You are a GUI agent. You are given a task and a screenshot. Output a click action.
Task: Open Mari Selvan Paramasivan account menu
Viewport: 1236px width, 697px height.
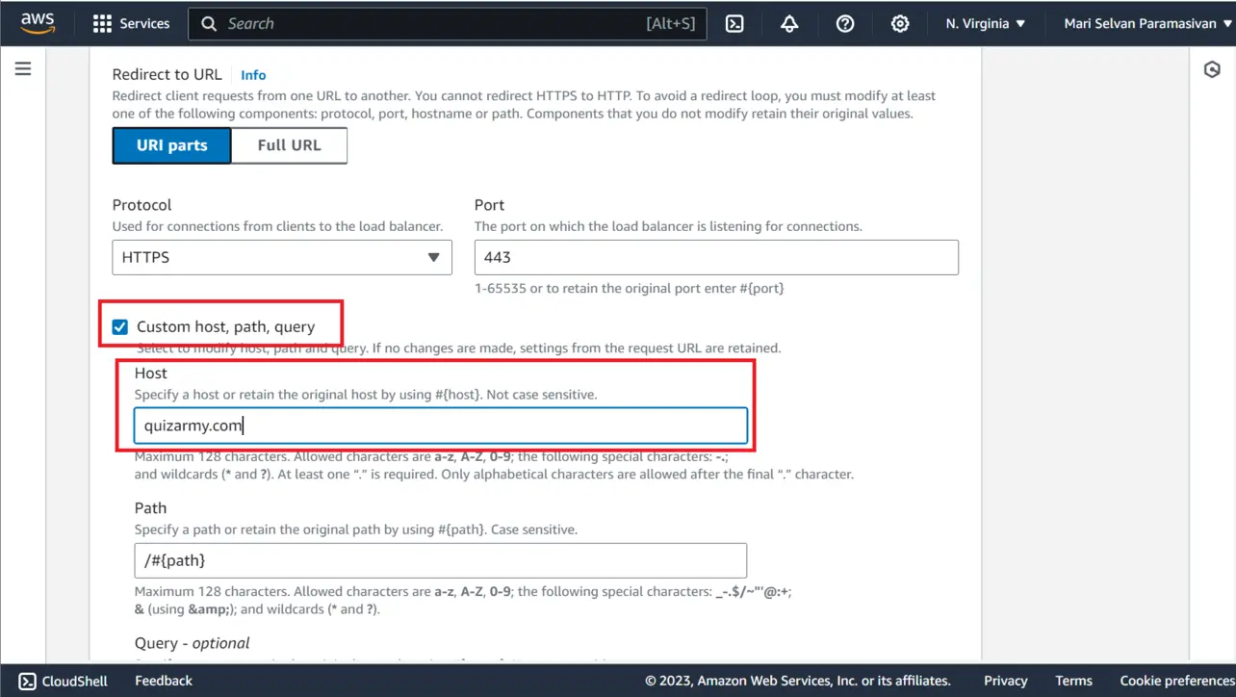[x=1147, y=23]
